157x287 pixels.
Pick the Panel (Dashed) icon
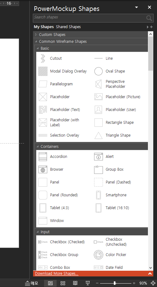[99, 182]
